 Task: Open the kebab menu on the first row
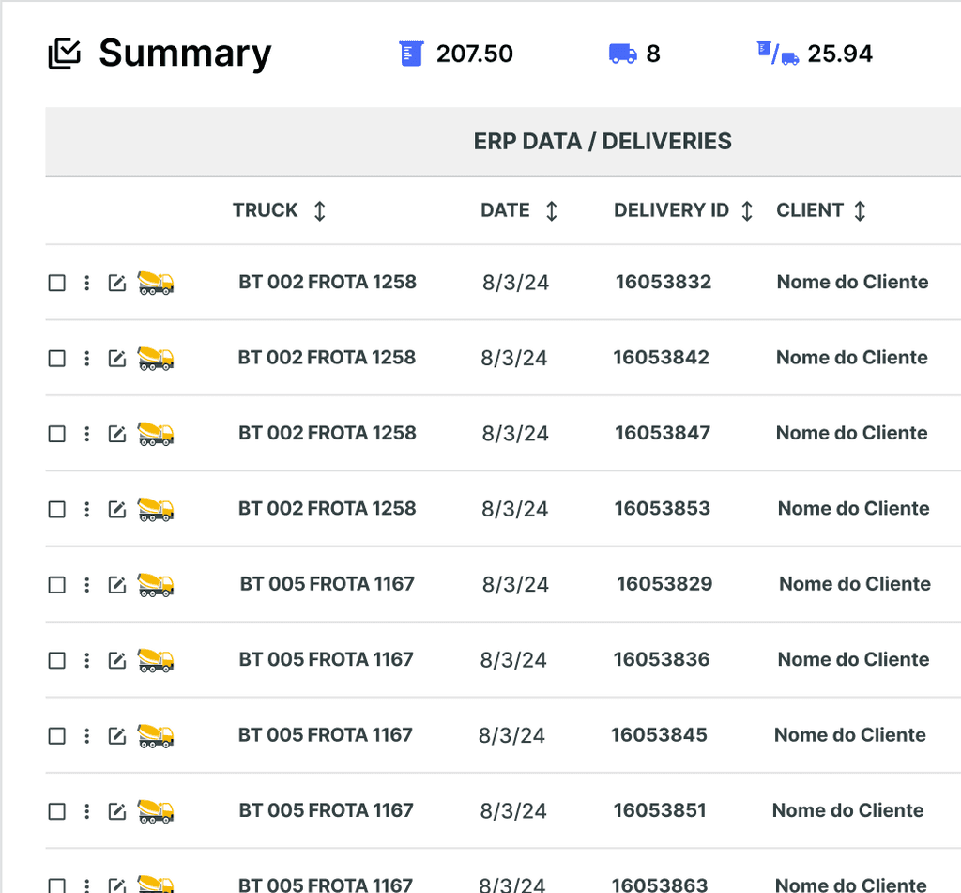[86, 282]
